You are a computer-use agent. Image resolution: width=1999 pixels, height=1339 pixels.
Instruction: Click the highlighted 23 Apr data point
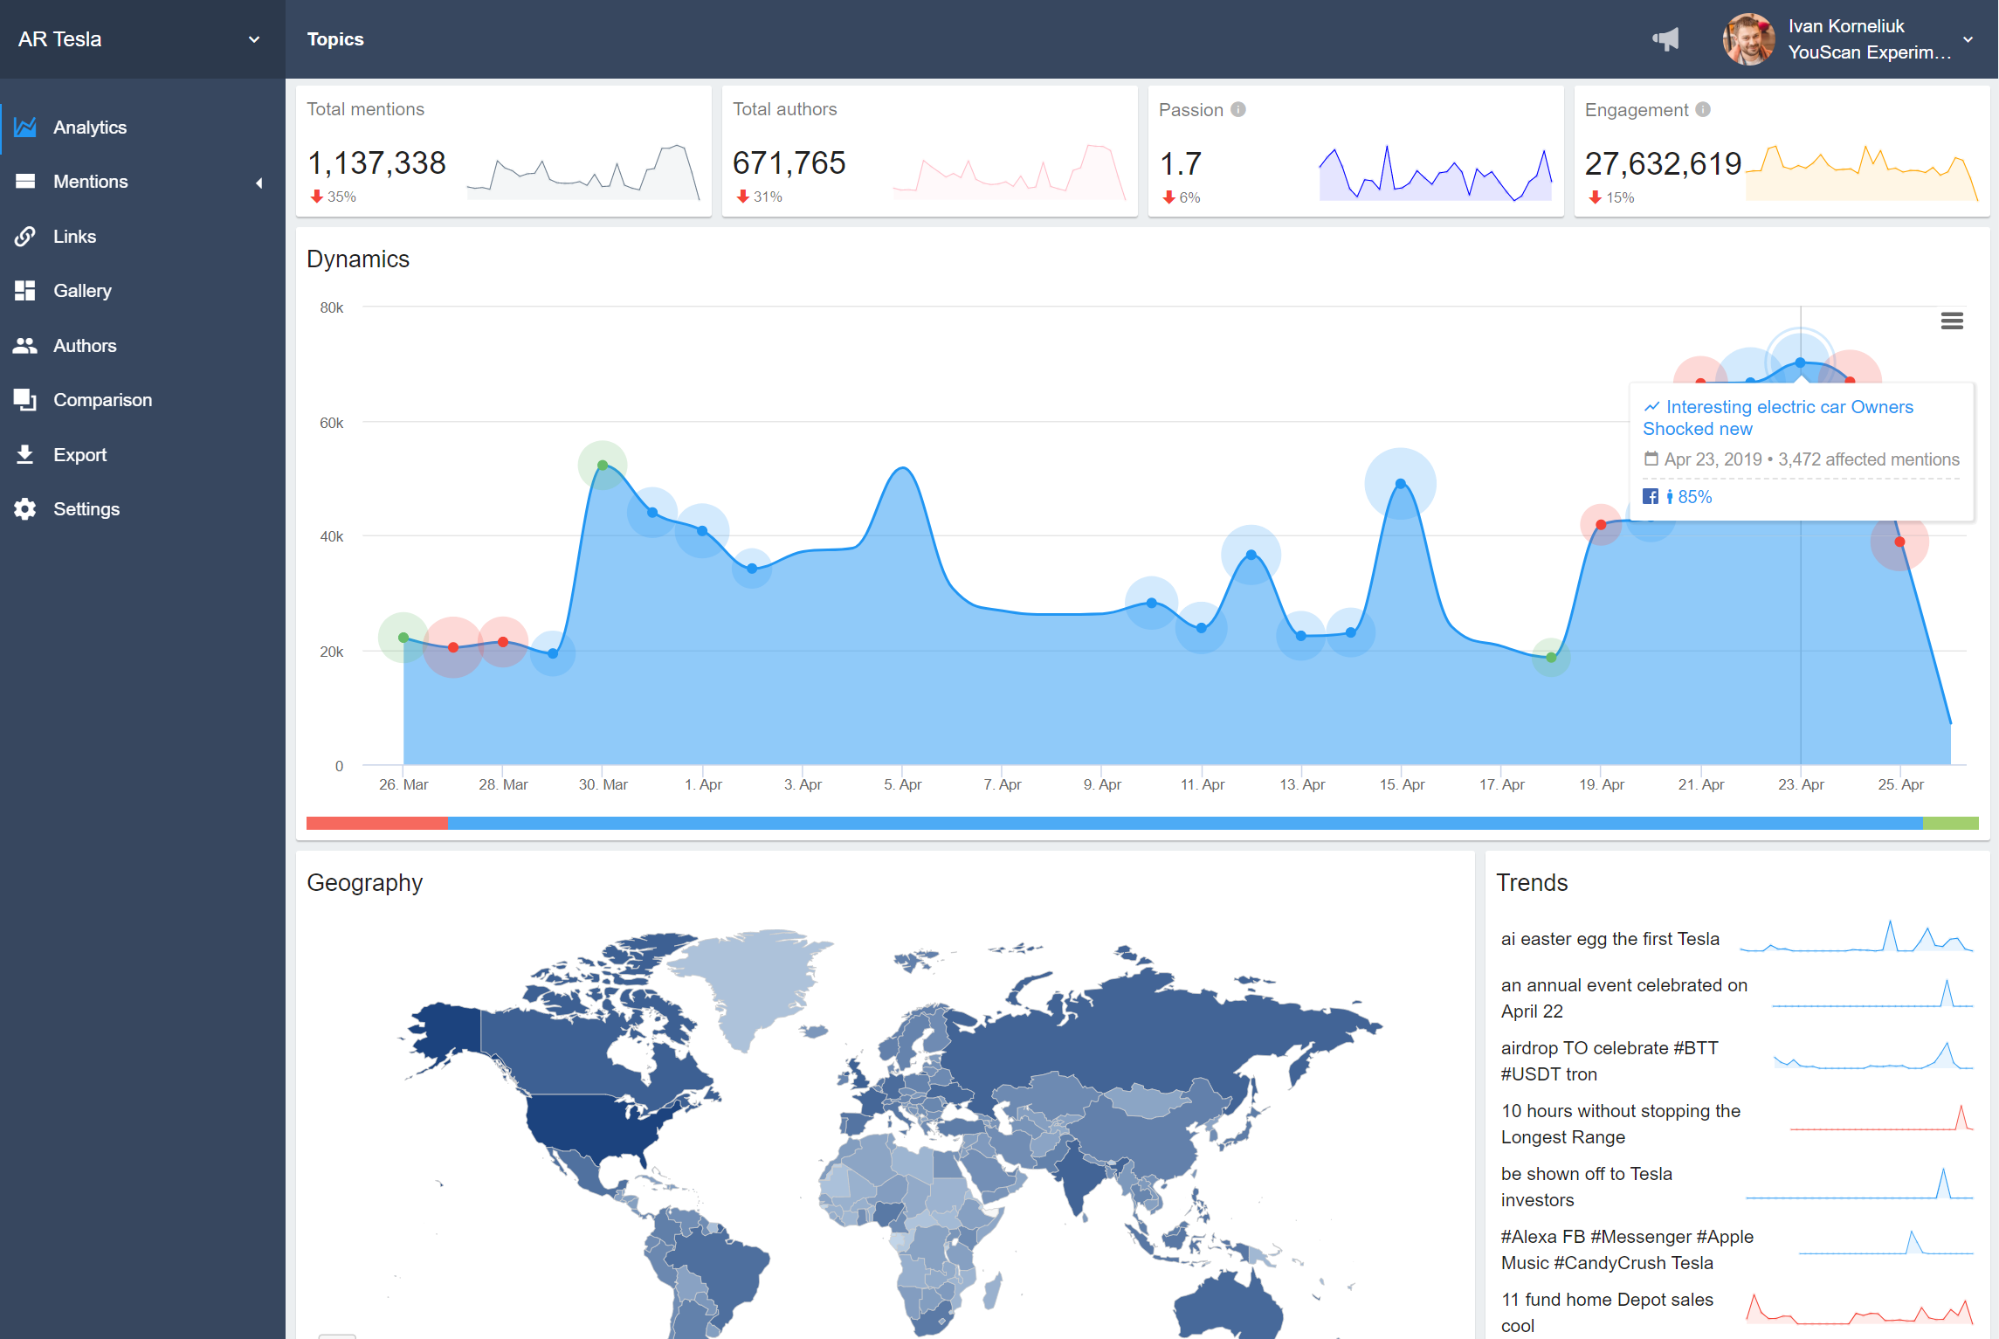[1800, 362]
